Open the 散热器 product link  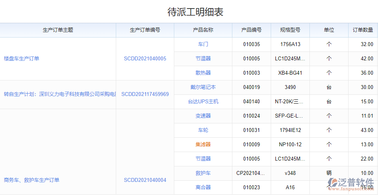point(203,73)
